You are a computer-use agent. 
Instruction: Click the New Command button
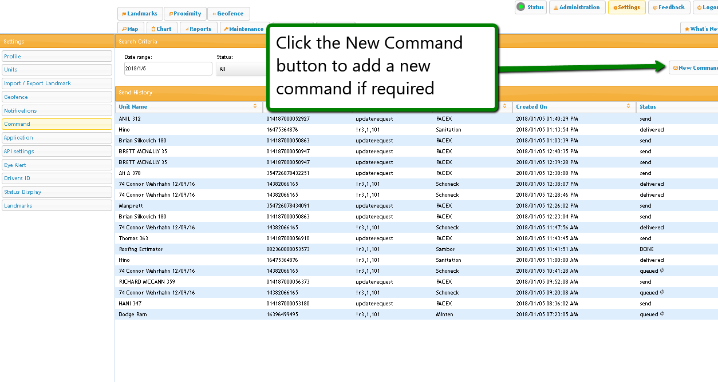pyautogui.click(x=695, y=68)
